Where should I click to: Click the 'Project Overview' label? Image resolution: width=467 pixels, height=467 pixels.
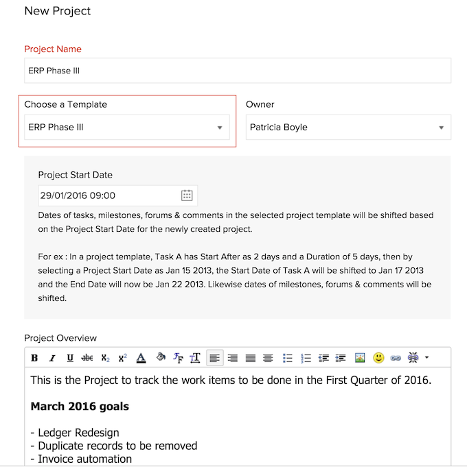tap(60, 338)
